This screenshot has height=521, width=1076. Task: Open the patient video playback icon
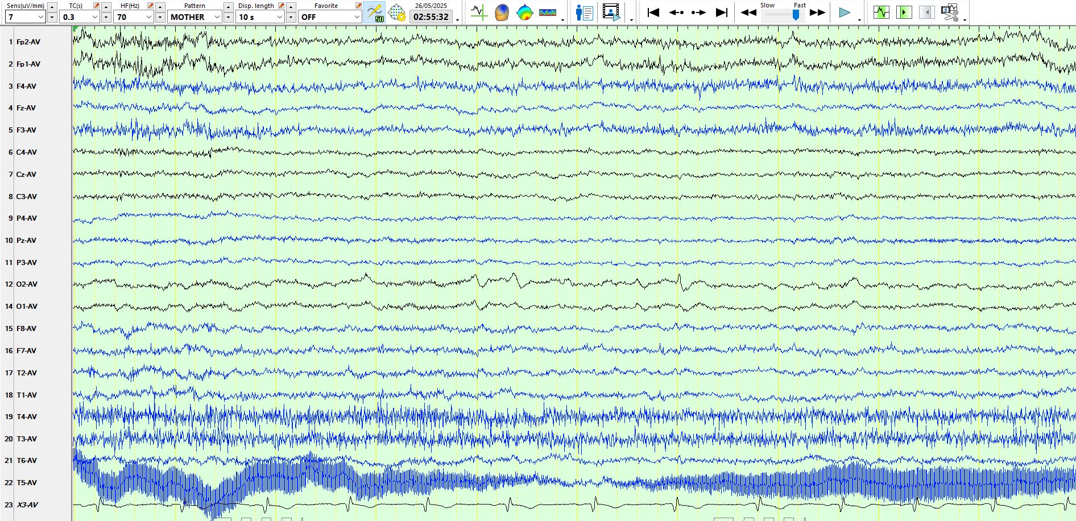[611, 12]
